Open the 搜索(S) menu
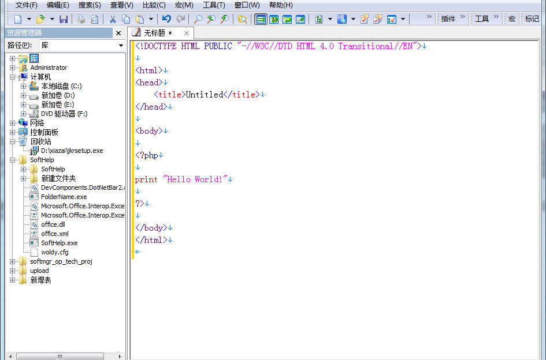546x360 pixels. (x=89, y=5)
